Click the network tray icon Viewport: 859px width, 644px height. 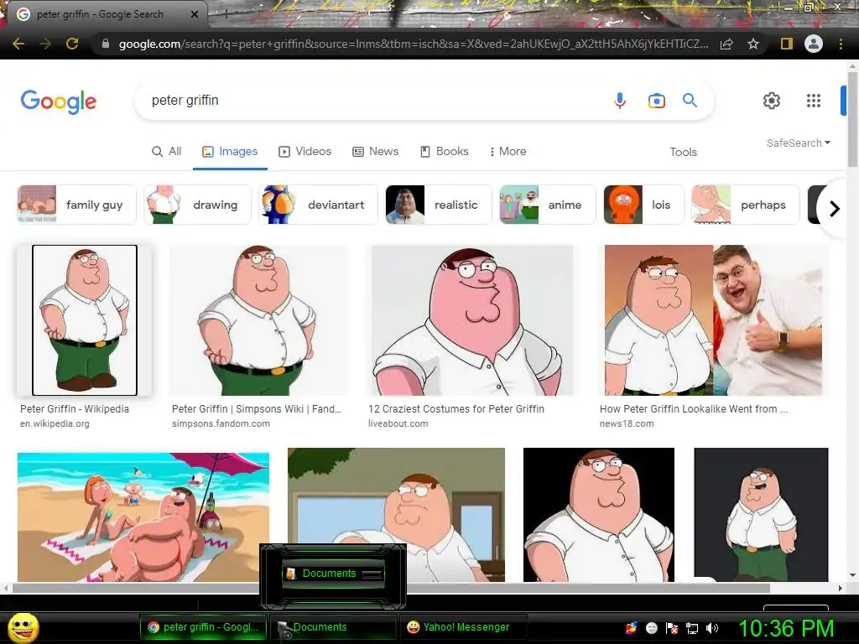coord(692,628)
